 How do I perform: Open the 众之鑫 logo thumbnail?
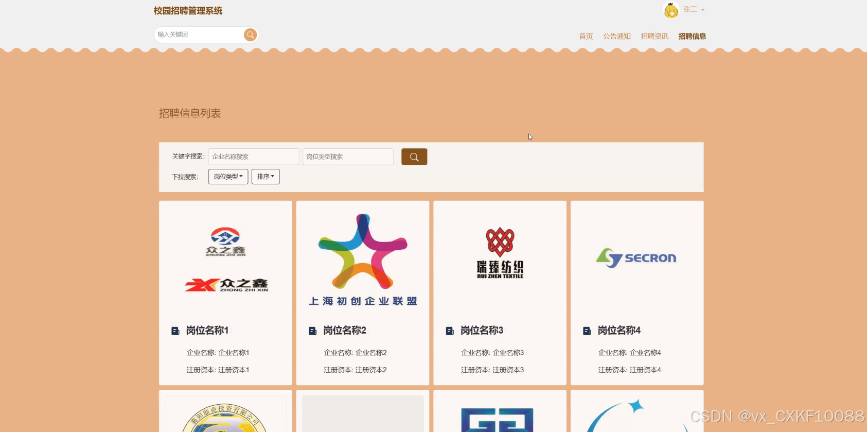(x=225, y=260)
